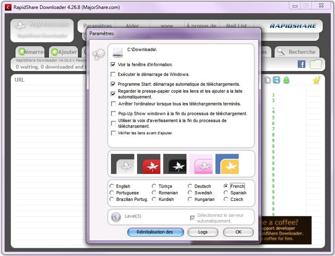Select Türkçe language radio button
Screen dimensions: 335x256
154,186
